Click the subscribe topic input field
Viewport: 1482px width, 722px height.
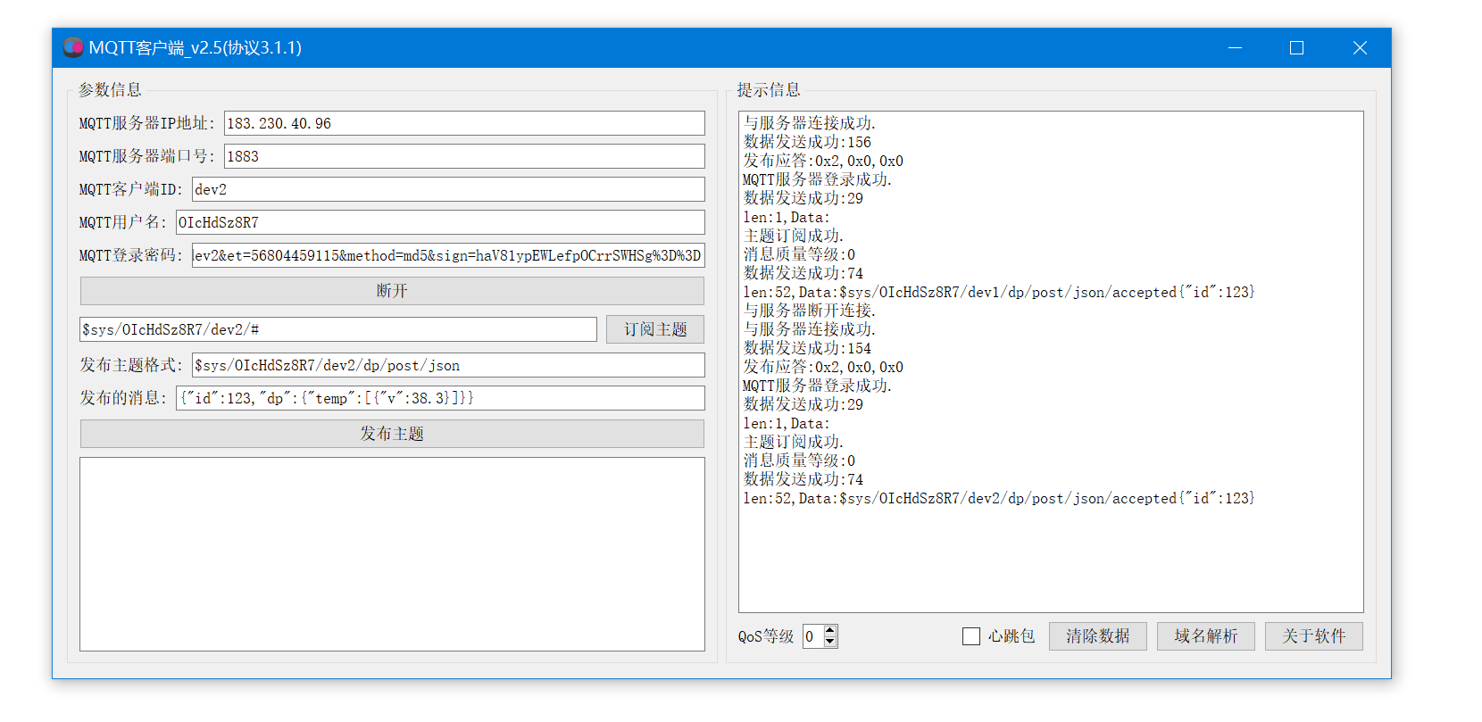click(x=337, y=329)
